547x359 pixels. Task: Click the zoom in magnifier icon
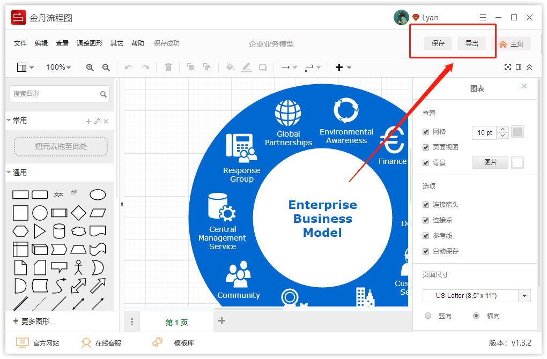click(90, 68)
